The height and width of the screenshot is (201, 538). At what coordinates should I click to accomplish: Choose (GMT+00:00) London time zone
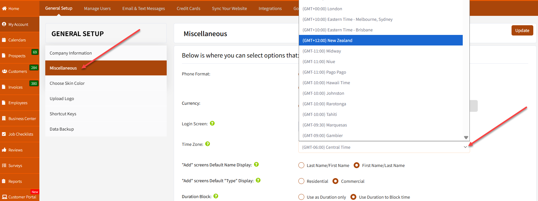[x=381, y=9]
